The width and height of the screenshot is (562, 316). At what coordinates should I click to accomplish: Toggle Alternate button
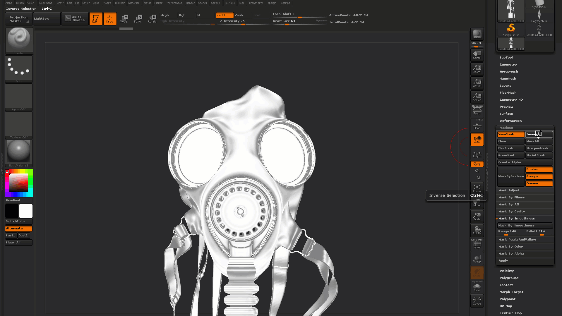[x=19, y=229]
